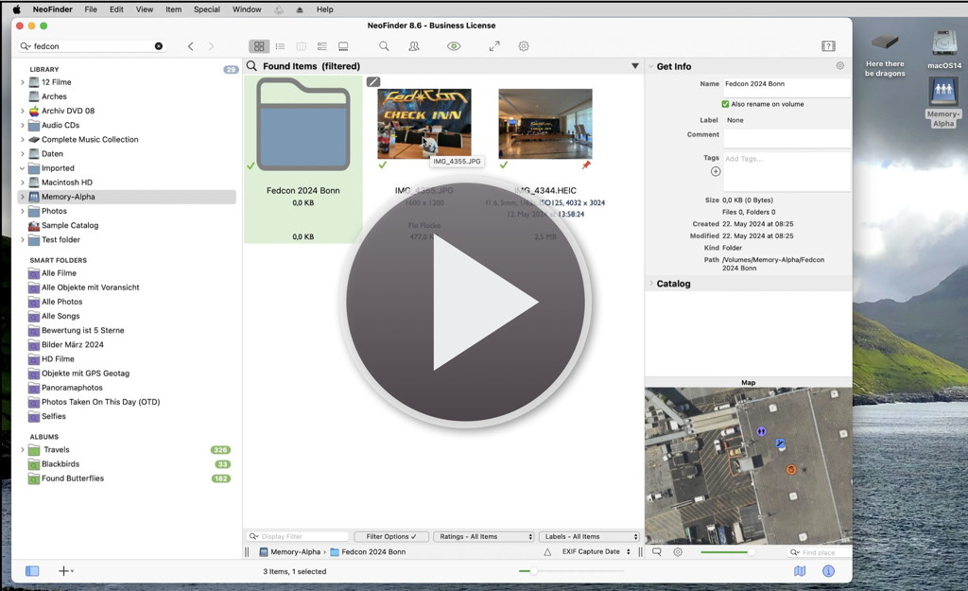The image size is (968, 591).
Task: Open Found Items filter triangle menu
Action: [x=634, y=66]
